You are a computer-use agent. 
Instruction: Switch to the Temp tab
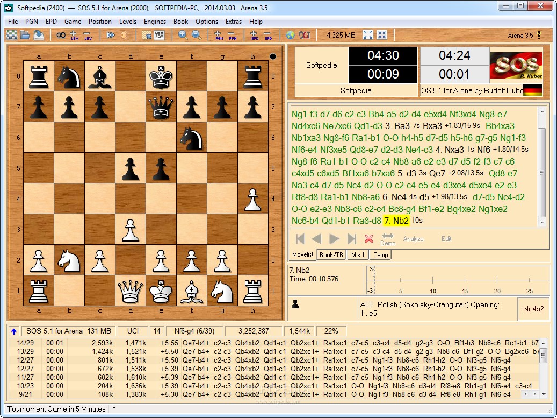click(380, 254)
